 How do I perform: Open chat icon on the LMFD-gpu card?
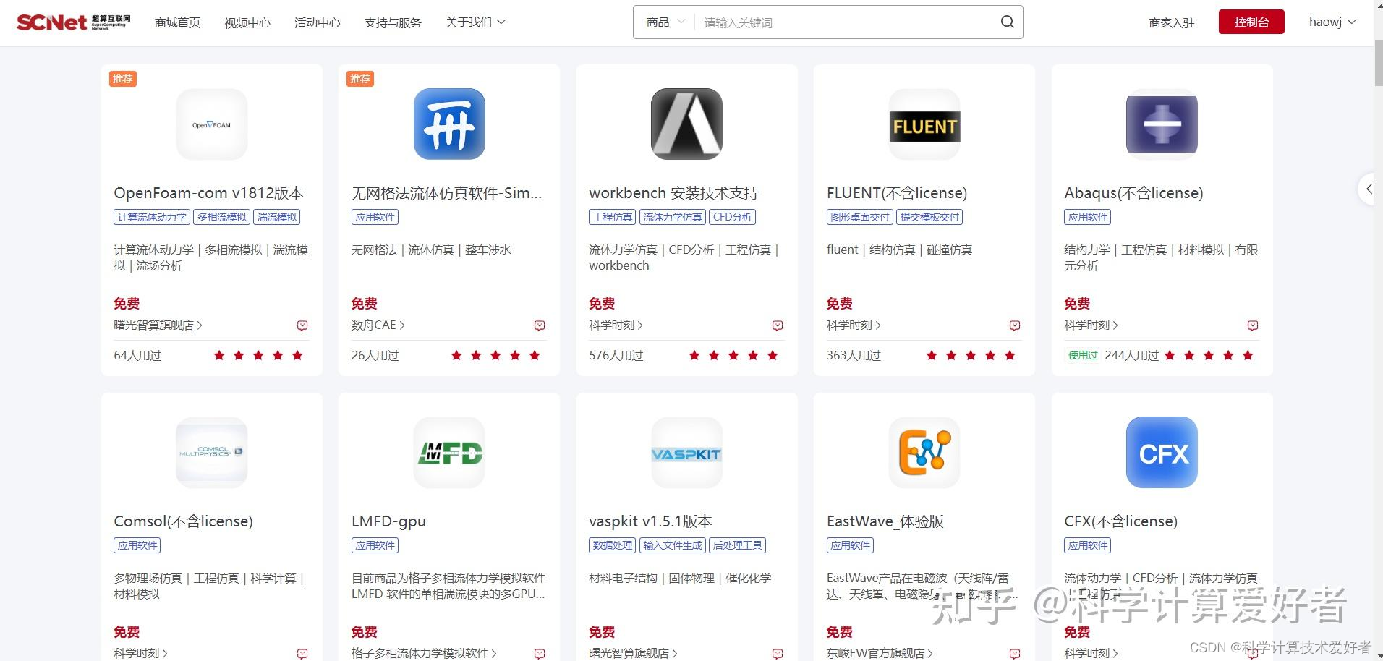[540, 654]
